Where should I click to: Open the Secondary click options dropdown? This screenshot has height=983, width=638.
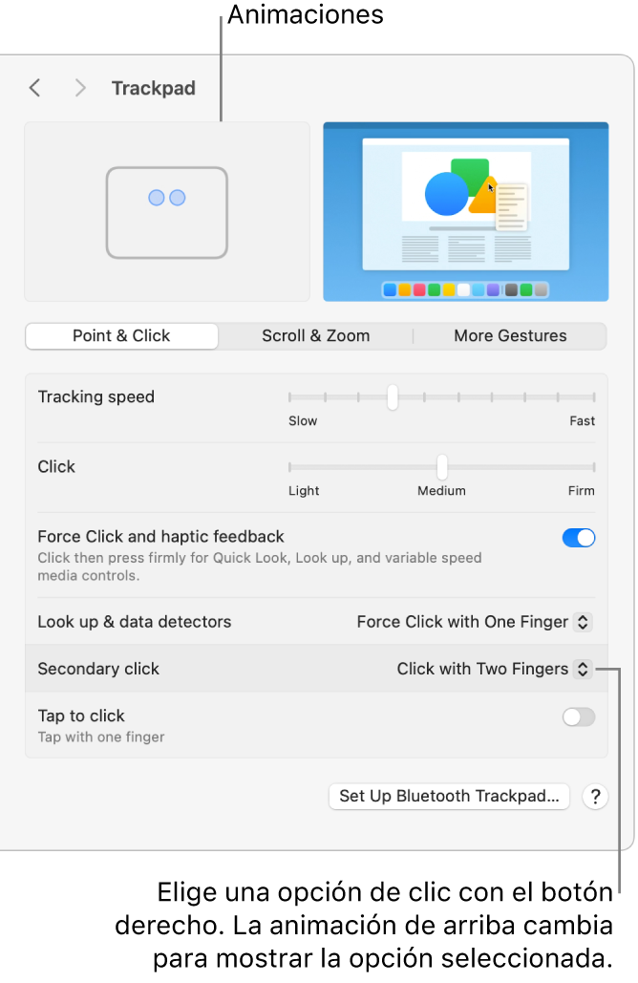click(x=495, y=669)
